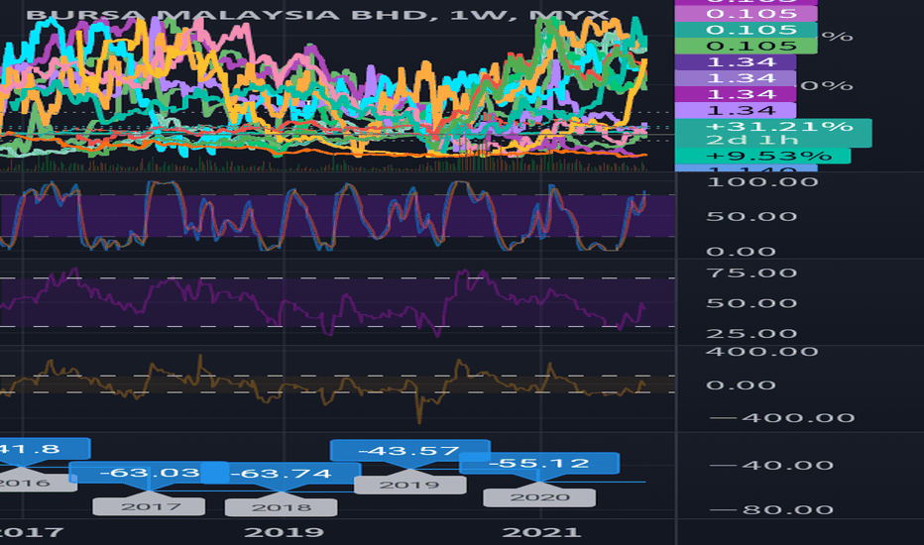This screenshot has width=924, height=545.
Task: Click the 400.00 scale value
Action: 762,352
